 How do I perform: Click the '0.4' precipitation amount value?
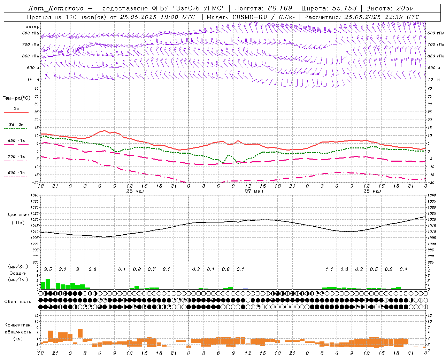(403, 269)
